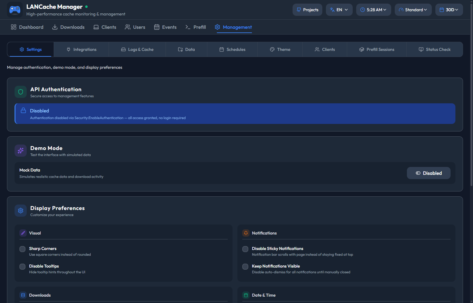Click the shield icon beside API Authentication
Image resolution: width=473 pixels, height=303 pixels.
pos(21,92)
